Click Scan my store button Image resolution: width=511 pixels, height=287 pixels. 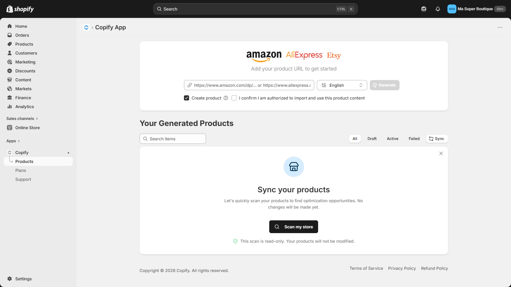294,227
